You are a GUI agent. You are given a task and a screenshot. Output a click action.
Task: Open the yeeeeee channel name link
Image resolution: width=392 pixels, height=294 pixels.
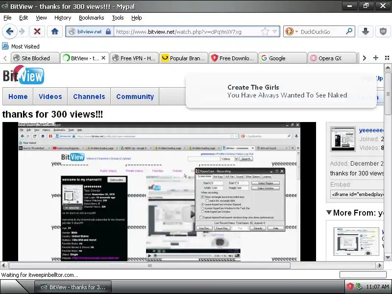click(371, 130)
